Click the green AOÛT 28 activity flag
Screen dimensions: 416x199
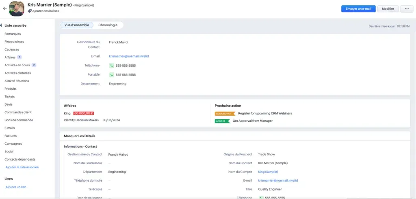pyautogui.click(x=222, y=121)
